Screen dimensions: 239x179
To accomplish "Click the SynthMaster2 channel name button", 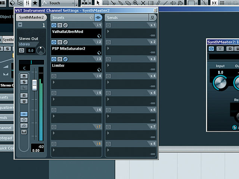I will [x=31, y=18].
